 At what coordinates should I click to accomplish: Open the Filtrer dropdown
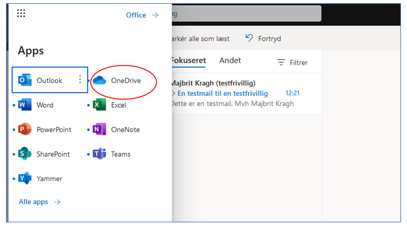292,62
